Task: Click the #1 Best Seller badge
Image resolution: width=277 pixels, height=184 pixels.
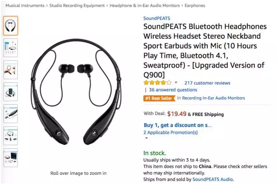Action: pyautogui.click(x=159, y=98)
